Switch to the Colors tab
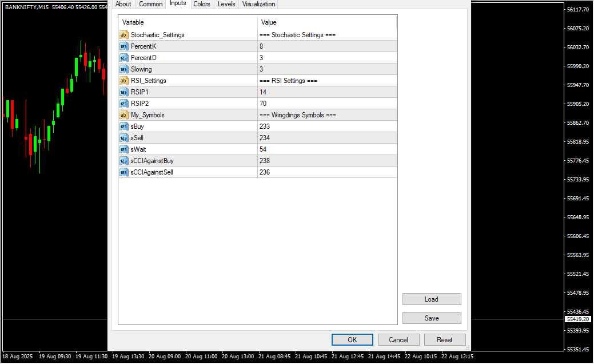 point(201,4)
